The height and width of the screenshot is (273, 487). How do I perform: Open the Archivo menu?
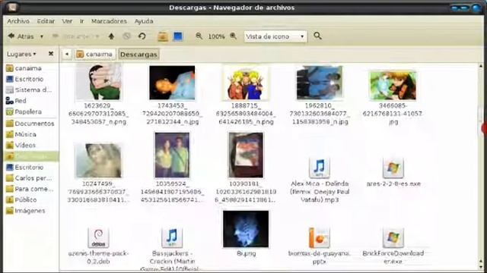coord(18,21)
